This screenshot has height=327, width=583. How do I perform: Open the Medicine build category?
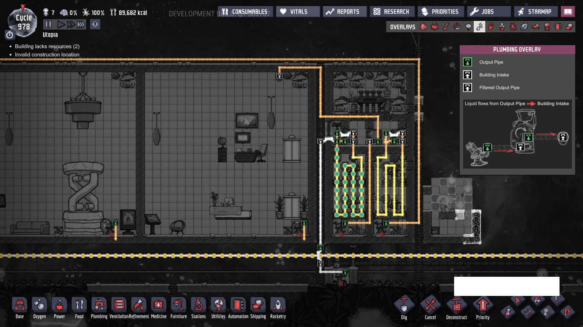point(159,308)
